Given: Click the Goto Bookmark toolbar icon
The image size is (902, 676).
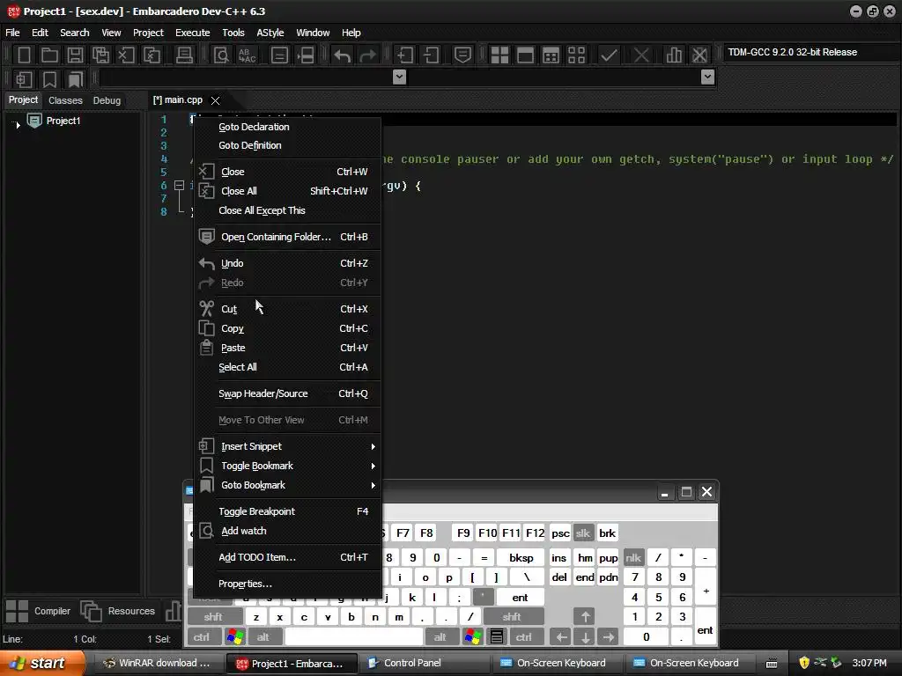Looking at the screenshot, I should pos(75,79).
